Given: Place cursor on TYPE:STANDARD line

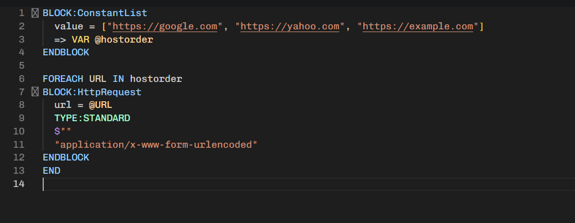Looking at the screenshot, I should click(92, 118).
